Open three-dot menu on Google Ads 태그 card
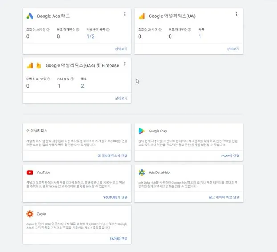The image size is (277, 252). 125,14
